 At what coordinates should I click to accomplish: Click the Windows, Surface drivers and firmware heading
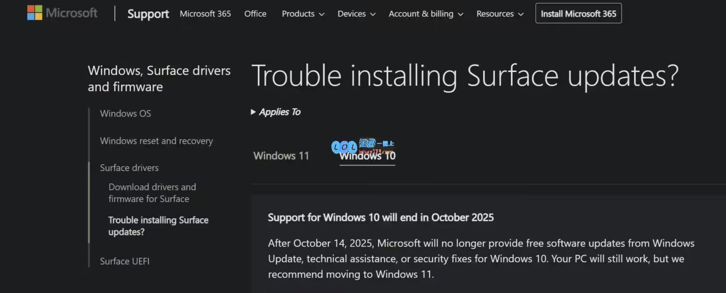pyautogui.click(x=159, y=79)
